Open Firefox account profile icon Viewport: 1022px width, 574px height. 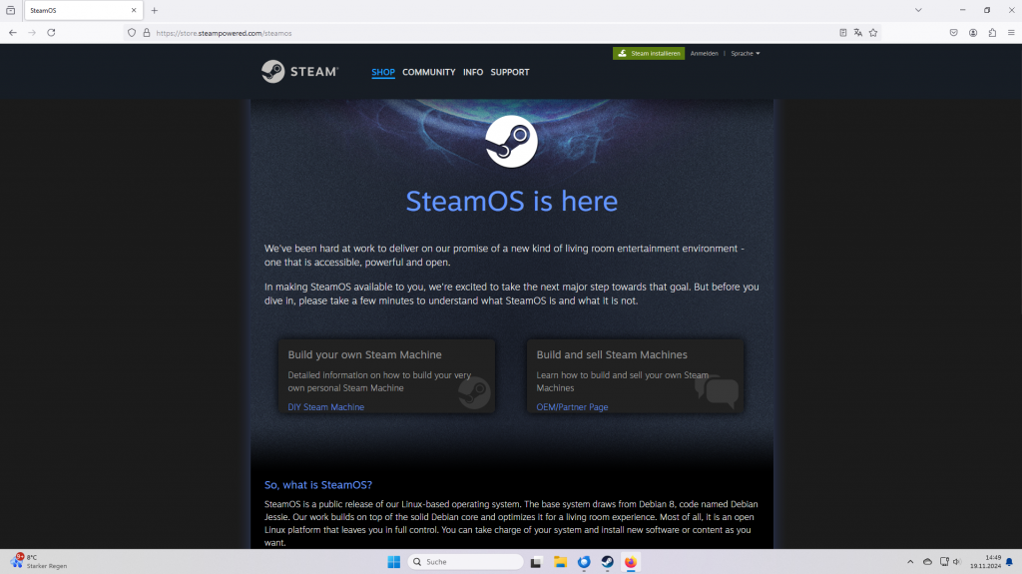click(973, 32)
